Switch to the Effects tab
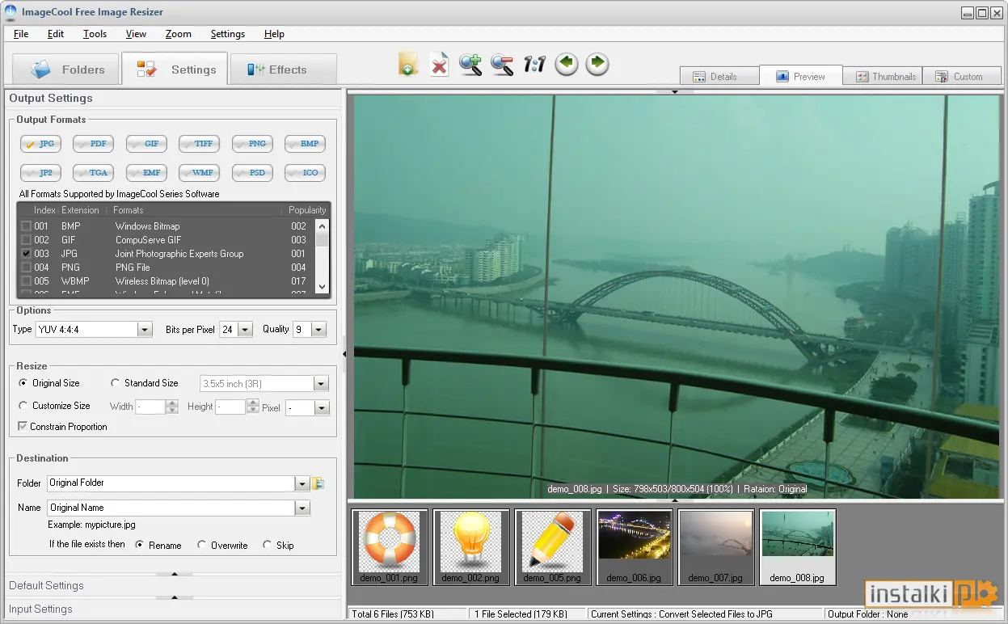 [x=283, y=70]
